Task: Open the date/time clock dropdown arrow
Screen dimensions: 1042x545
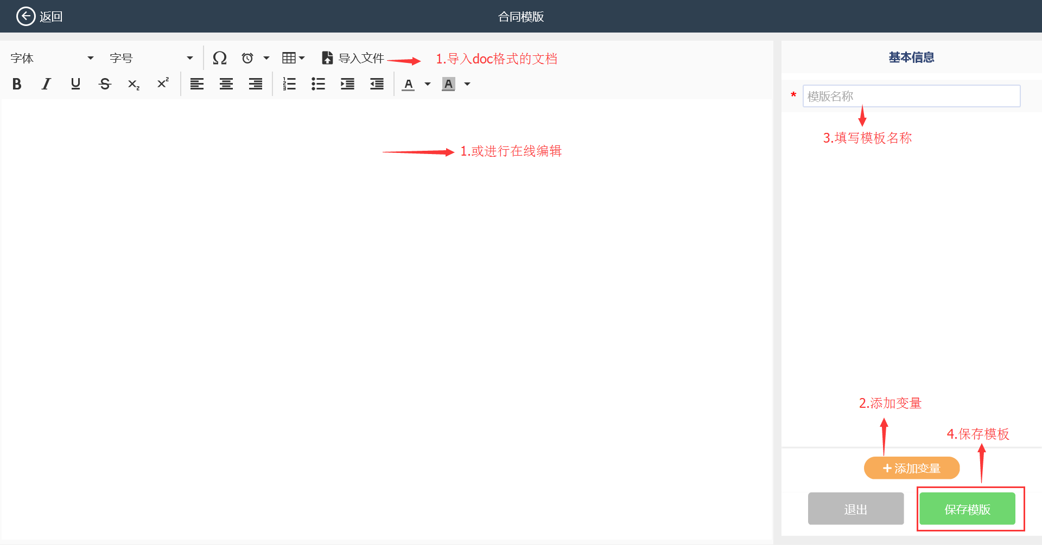Action: click(266, 58)
